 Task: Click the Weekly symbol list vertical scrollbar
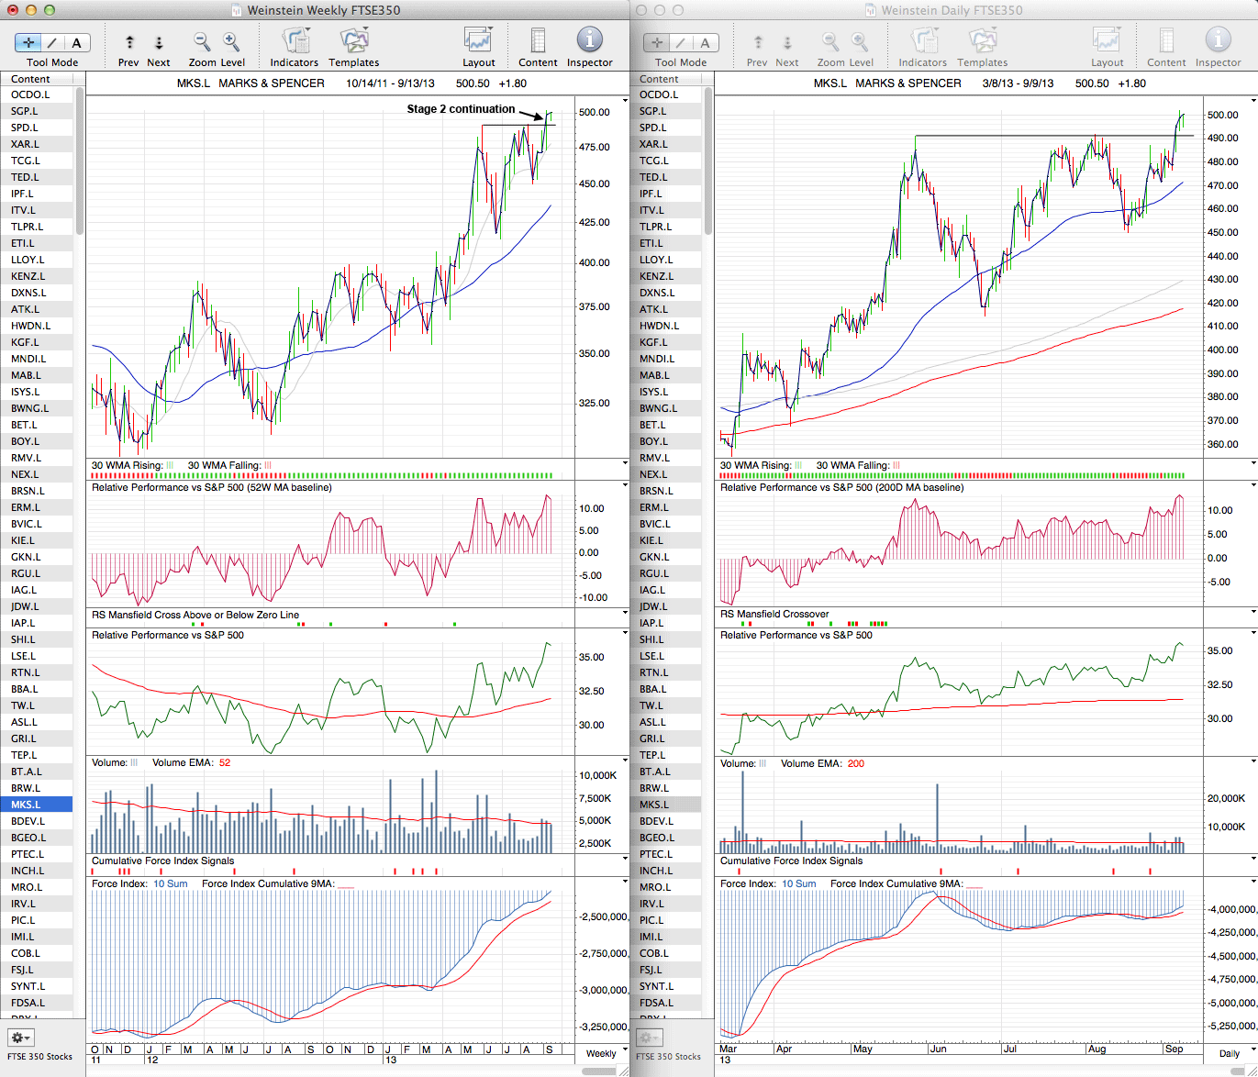click(x=80, y=165)
